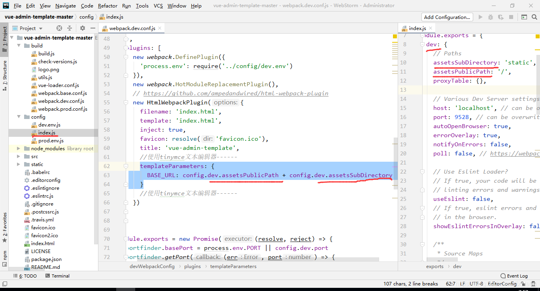Click the Locate/Scroll from Source target icon

[x=59, y=28]
